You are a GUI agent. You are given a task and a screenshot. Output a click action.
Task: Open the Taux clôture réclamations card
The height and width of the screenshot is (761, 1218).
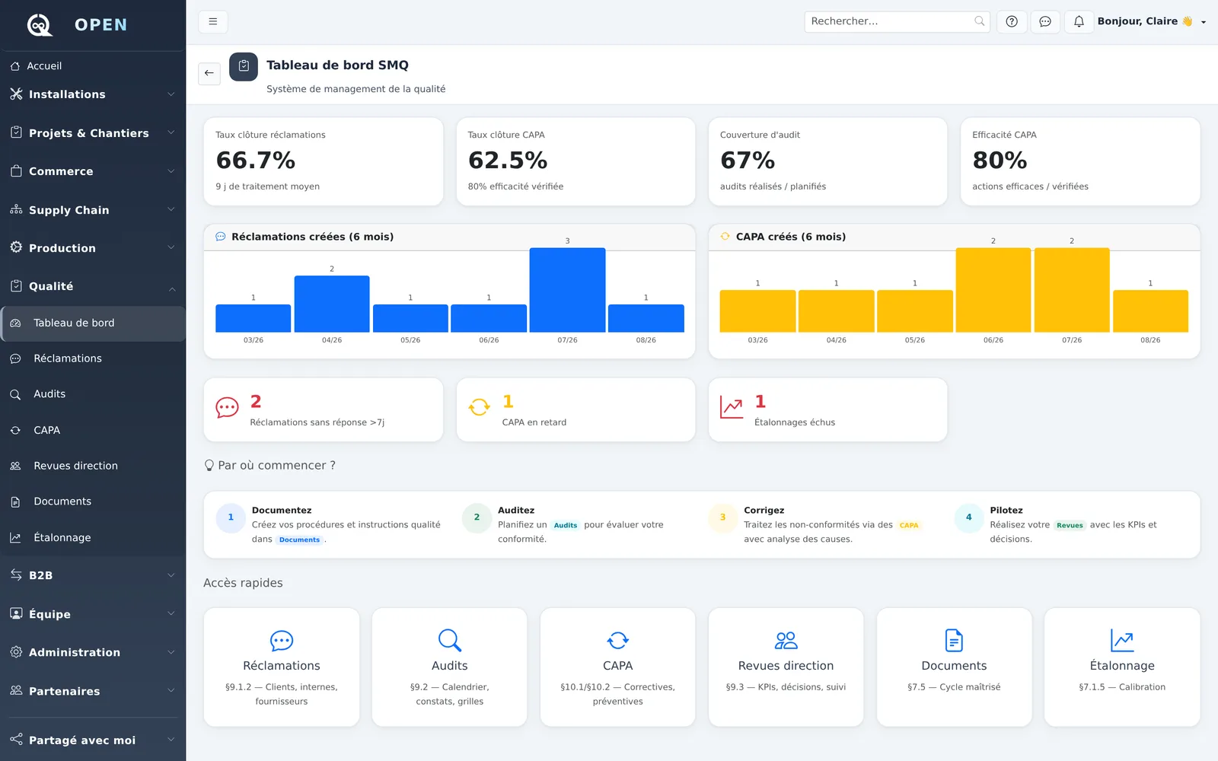(324, 161)
